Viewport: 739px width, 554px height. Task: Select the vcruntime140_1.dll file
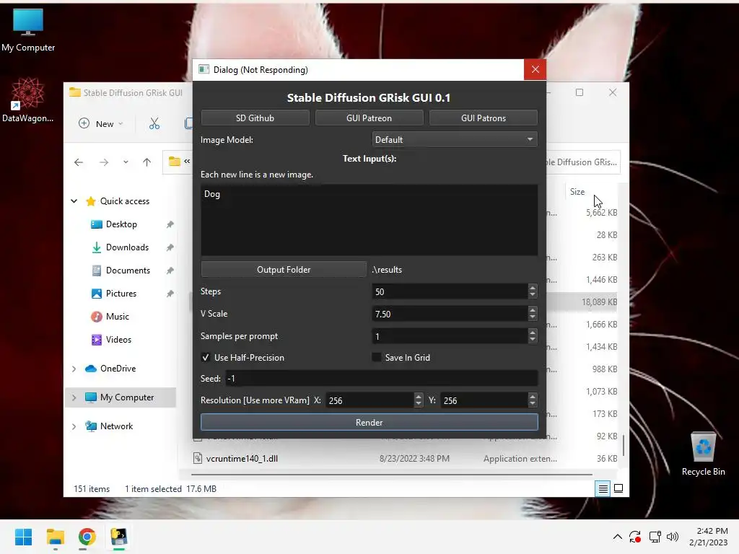[x=242, y=458]
